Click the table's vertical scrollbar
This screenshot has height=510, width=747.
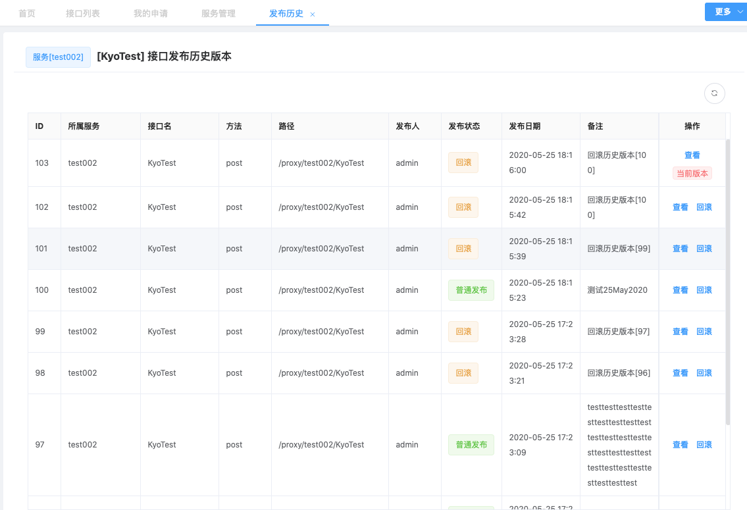pyautogui.click(x=728, y=282)
